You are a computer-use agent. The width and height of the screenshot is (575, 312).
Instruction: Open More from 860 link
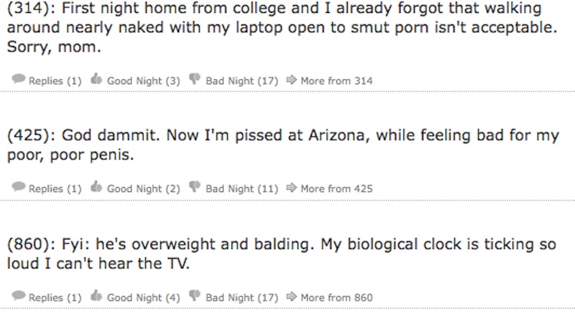click(336, 298)
